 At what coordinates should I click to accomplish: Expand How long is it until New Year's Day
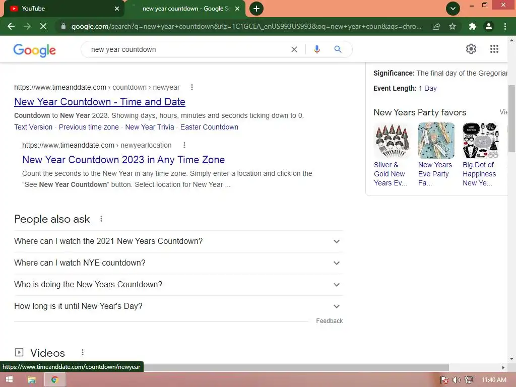[x=178, y=306]
